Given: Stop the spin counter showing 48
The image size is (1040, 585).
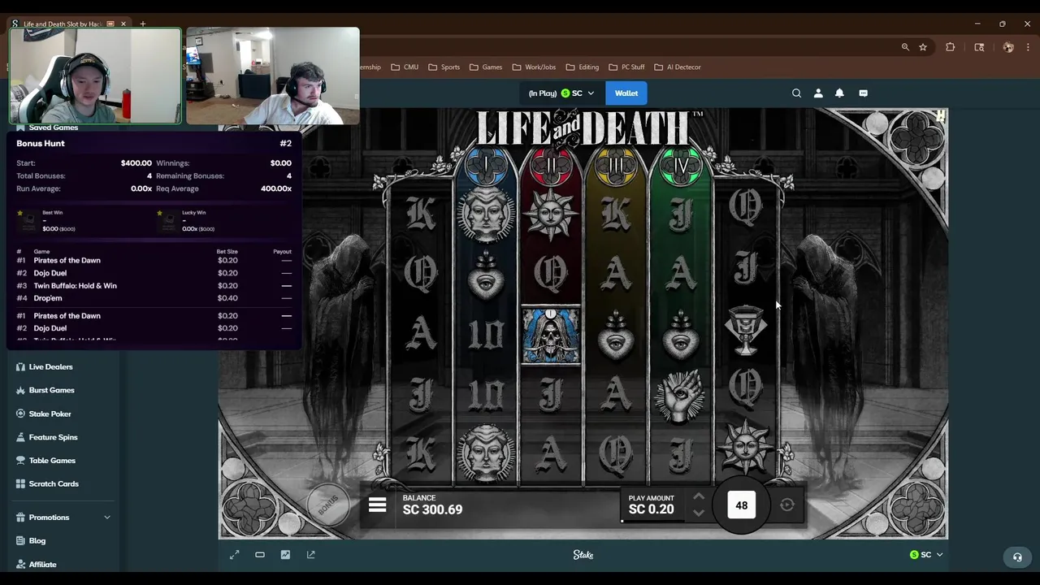Looking at the screenshot, I should point(741,505).
